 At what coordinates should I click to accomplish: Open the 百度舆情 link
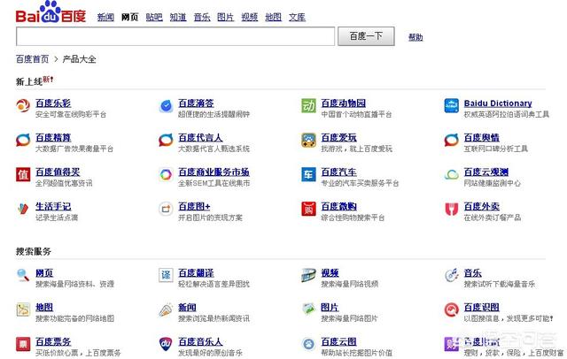click(482, 137)
